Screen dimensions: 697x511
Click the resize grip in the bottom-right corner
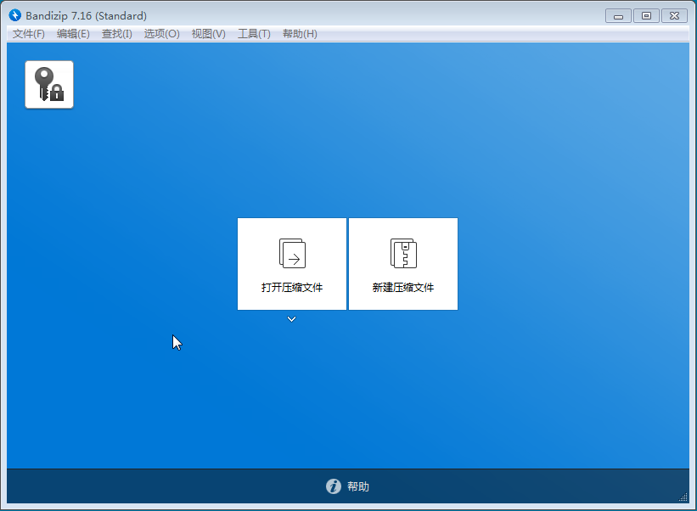pos(684,497)
